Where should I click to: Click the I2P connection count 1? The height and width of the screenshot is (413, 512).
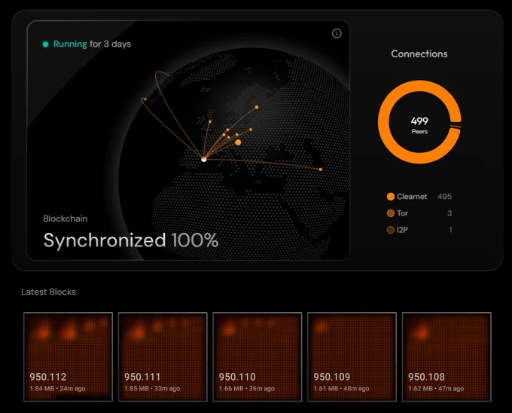450,230
